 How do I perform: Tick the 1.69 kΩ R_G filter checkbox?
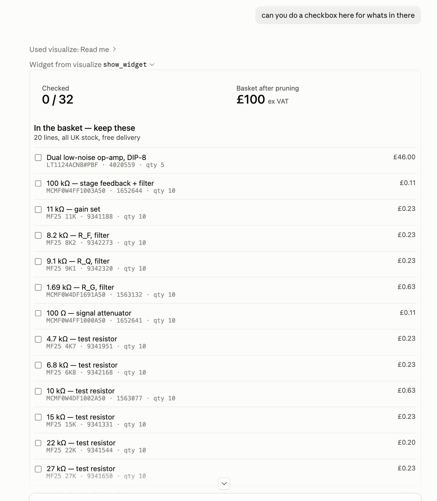(x=38, y=287)
